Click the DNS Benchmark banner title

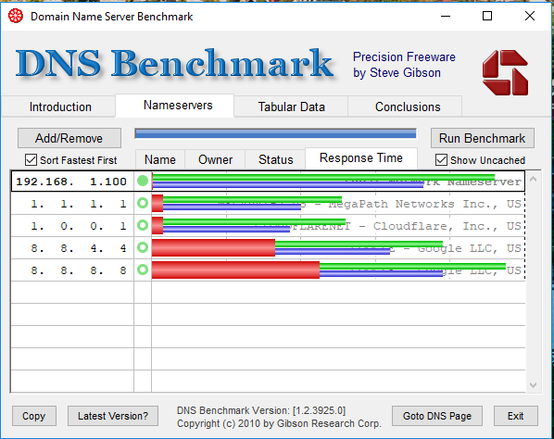[175, 64]
